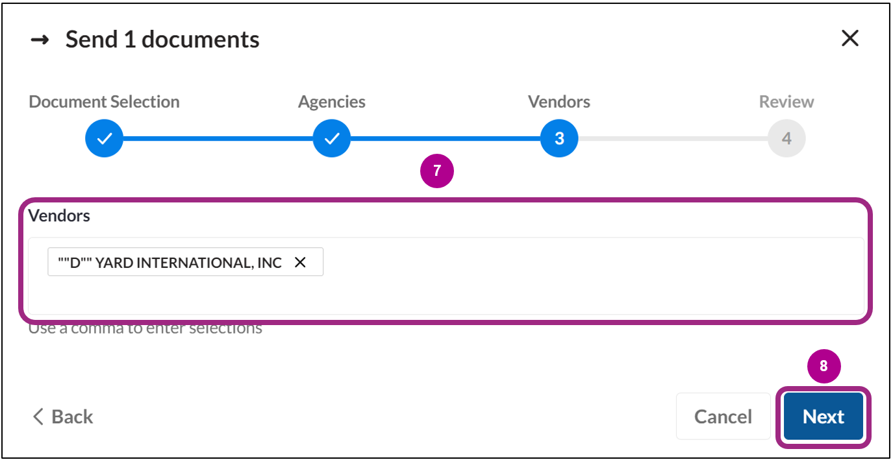Remove the D YARD INTERNATIONAL vendor chip
This screenshot has width=893, height=462.
[x=300, y=262]
